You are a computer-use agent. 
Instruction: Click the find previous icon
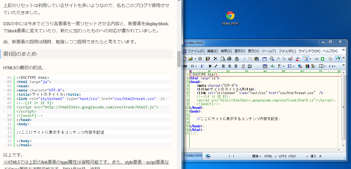(x=284, y=59)
